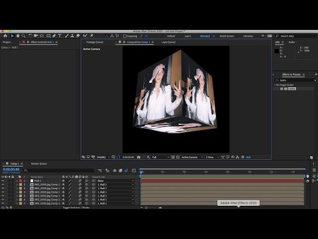The width and height of the screenshot is (318, 239).
Task: Open the magnification ratio dropdown
Action: (x=103, y=157)
